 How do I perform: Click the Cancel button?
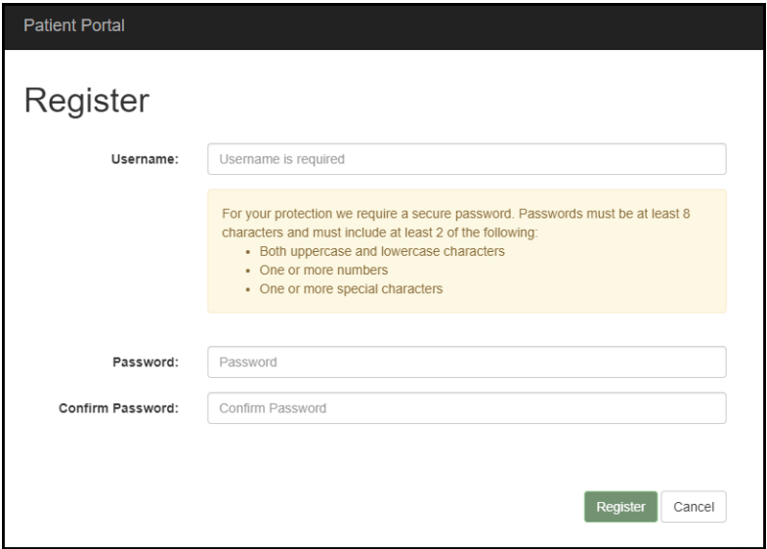694,507
